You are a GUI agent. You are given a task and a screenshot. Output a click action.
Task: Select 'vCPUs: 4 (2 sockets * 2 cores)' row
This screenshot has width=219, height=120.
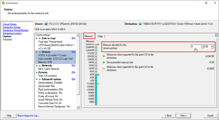(x=52, y=55)
